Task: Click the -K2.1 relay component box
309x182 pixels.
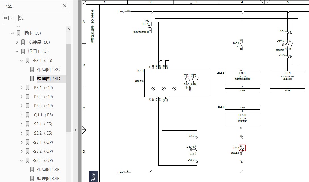Action: [178, 83]
